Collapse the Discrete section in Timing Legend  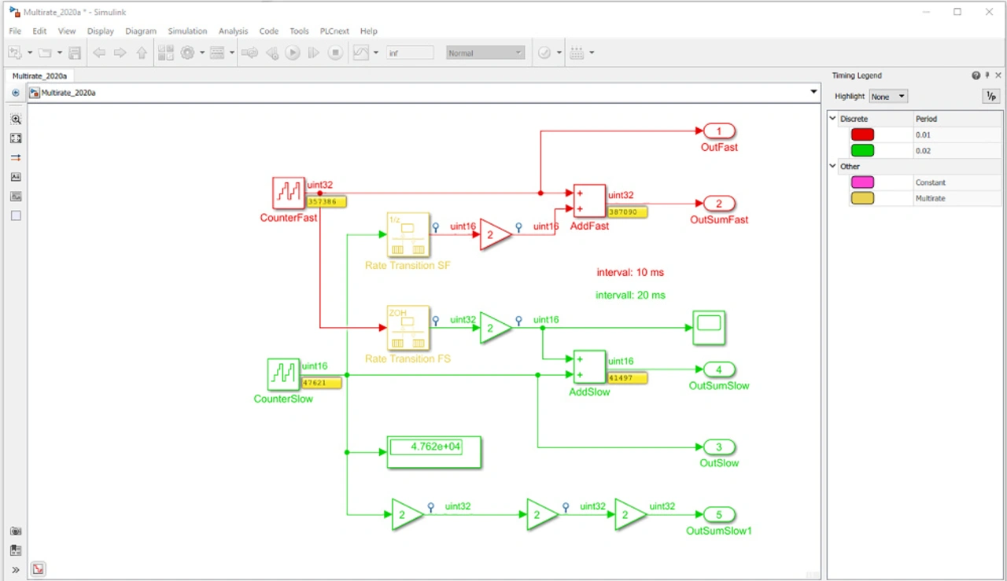coord(833,119)
